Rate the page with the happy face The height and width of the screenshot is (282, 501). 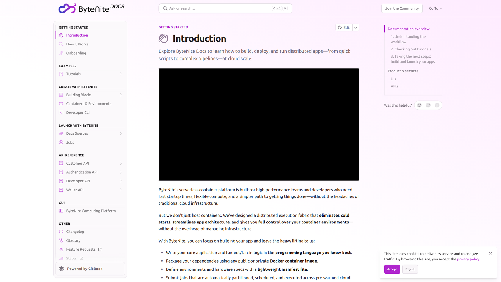[419, 105]
